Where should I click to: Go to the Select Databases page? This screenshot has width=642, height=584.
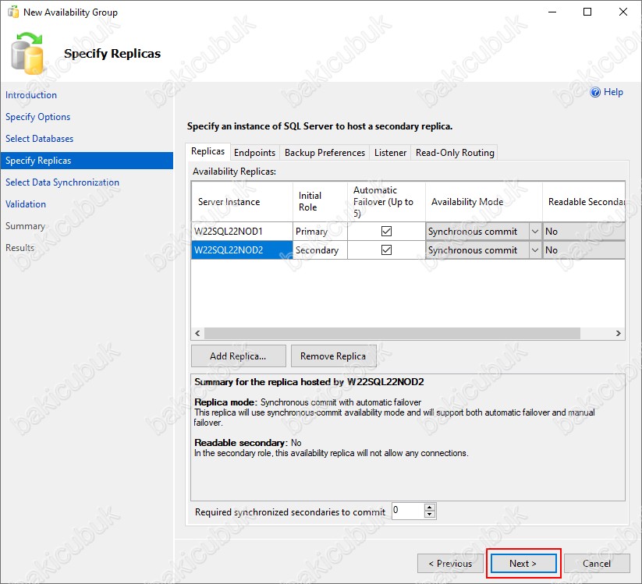39,139
